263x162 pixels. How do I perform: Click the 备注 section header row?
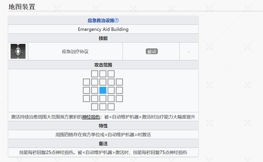click(x=103, y=144)
